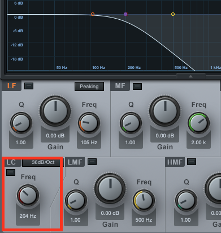The height and width of the screenshot is (233, 221).
Task: Click the MF Q value field 1.00
Action: tap(131, 143)
